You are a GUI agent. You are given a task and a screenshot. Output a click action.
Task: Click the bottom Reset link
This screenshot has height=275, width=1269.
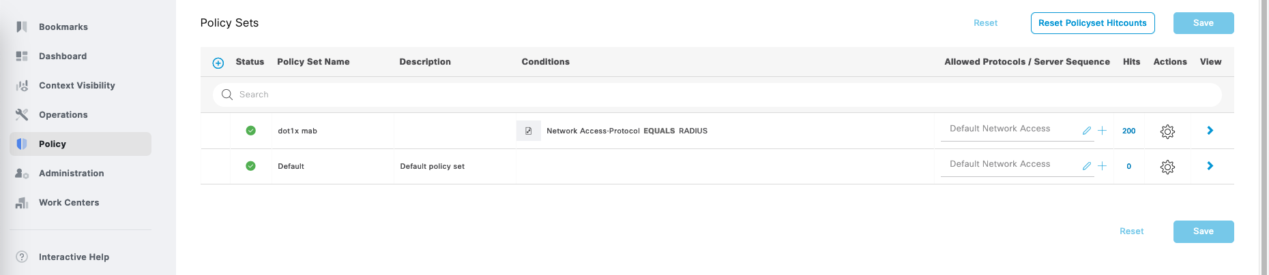click(x=1131, y=231)
